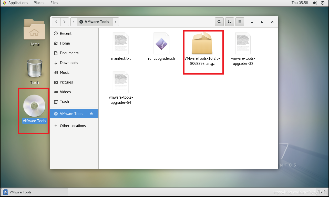Click the path bar right scroll arrow
Image resolution: width=329 pixels, height=197 pixels.
(x=116, y=22)
